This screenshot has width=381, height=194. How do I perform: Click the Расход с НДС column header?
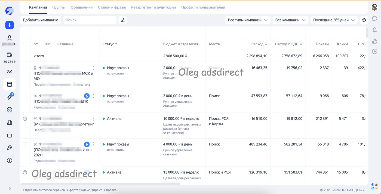coord(289,44)
